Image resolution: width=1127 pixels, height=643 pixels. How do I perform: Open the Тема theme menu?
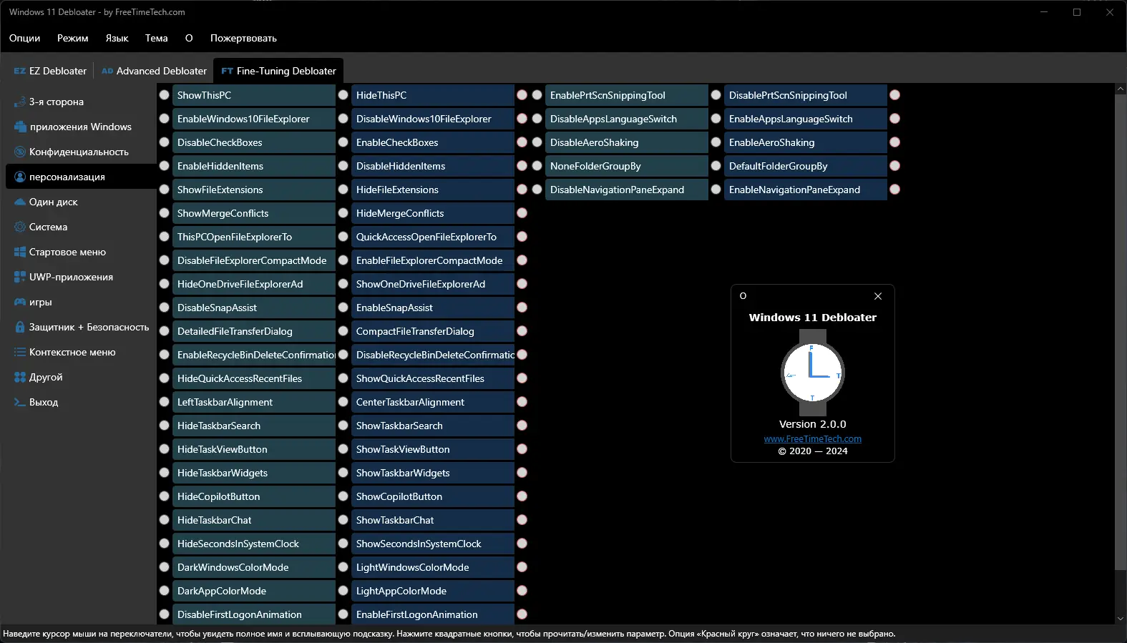pyautogui.click(x=157, y=38)
